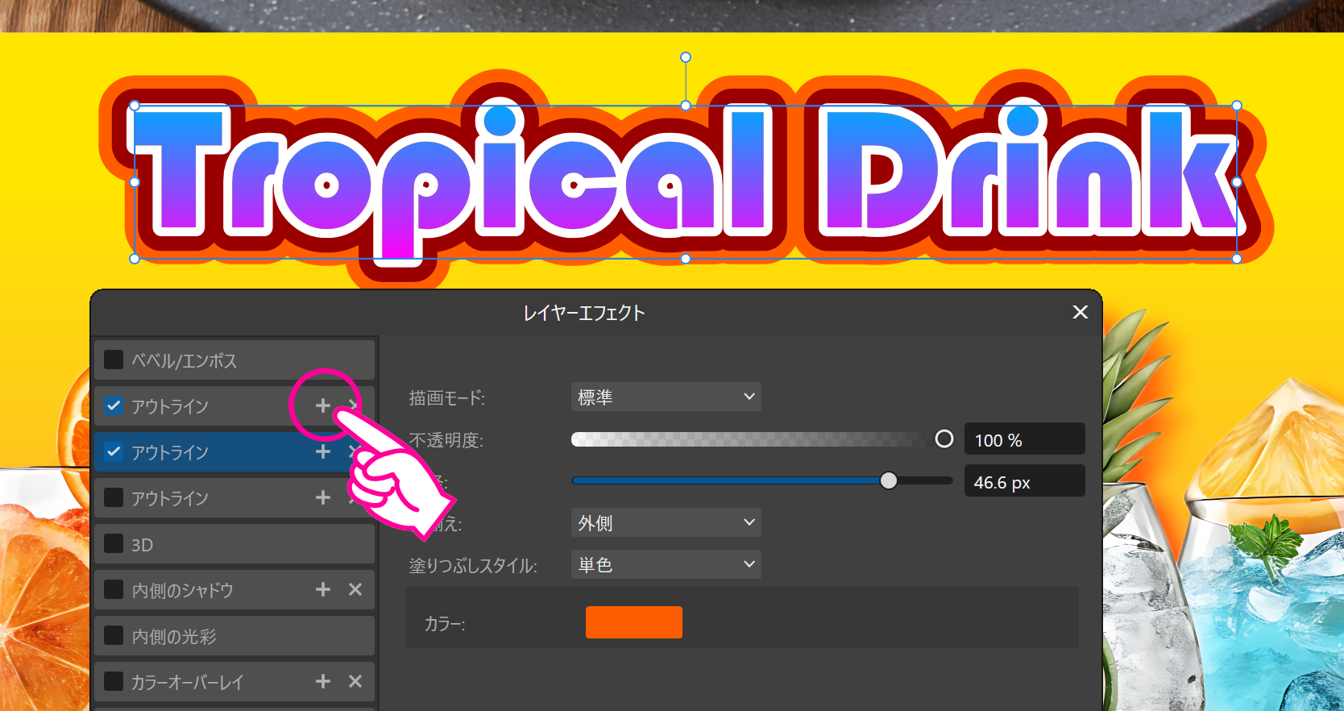This screenshot has width=1344, height=711.
Task: Open the 塗りつぶしスタイル dropdown showing 単色
Action: (666, 564)
